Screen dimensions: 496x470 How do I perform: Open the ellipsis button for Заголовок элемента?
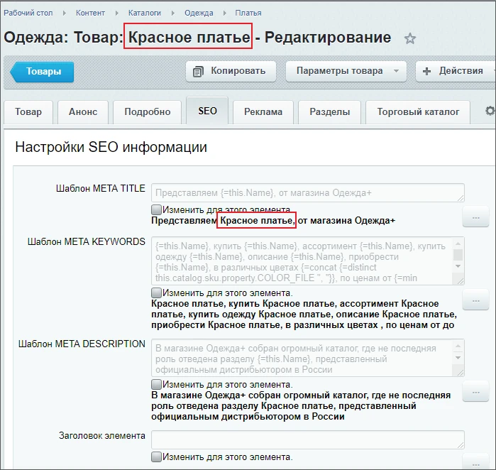475,463
